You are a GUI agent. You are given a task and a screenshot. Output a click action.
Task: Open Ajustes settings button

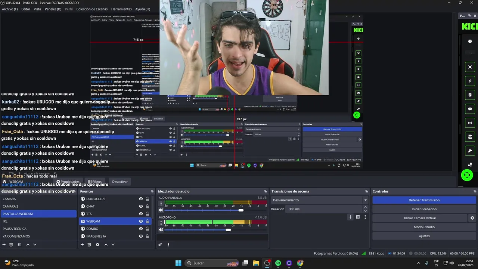pyautogui.click(x=424, y=236)
